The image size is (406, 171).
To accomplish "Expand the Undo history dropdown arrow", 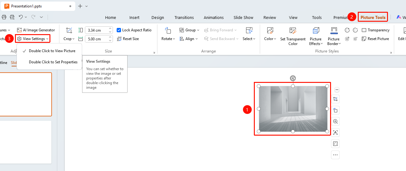I will [x=26, y=17].
